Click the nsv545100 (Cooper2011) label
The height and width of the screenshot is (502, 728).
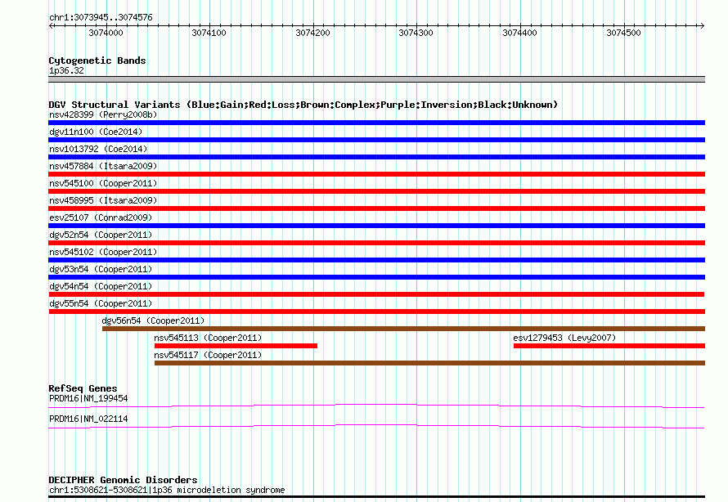point(103,183)
